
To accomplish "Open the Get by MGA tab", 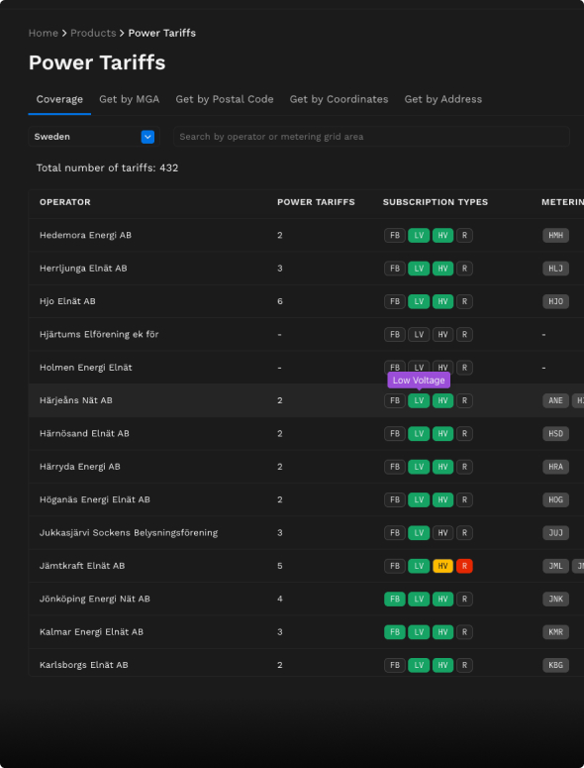I will pos(129,99).
